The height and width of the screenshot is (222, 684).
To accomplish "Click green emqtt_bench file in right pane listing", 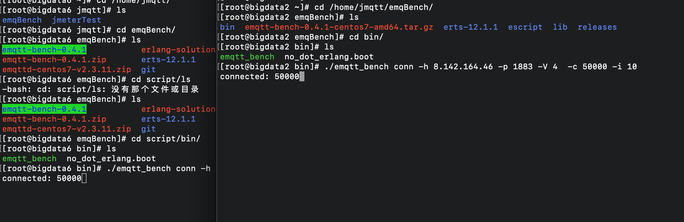I will (247, 57).
